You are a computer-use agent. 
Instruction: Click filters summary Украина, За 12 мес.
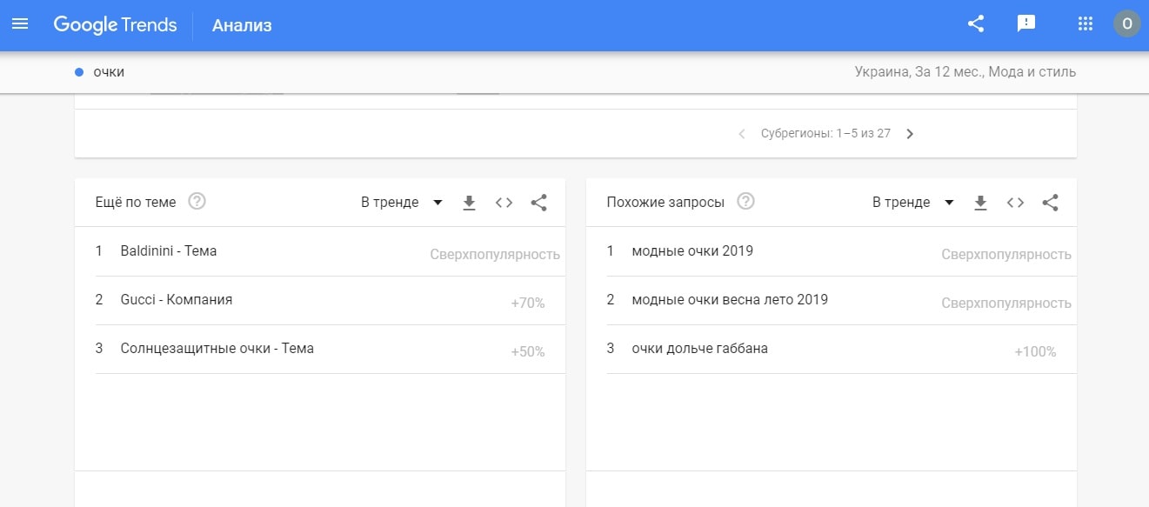pos(965,72)
